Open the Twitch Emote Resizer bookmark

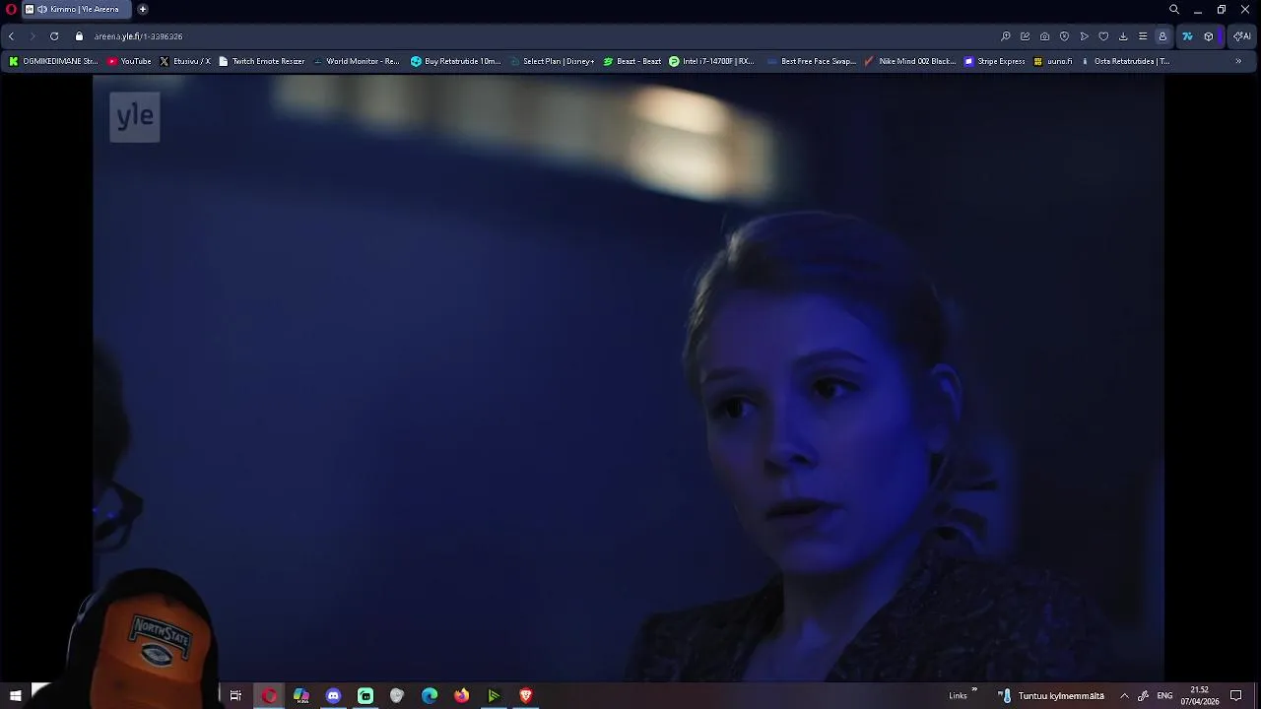point(262,61)
